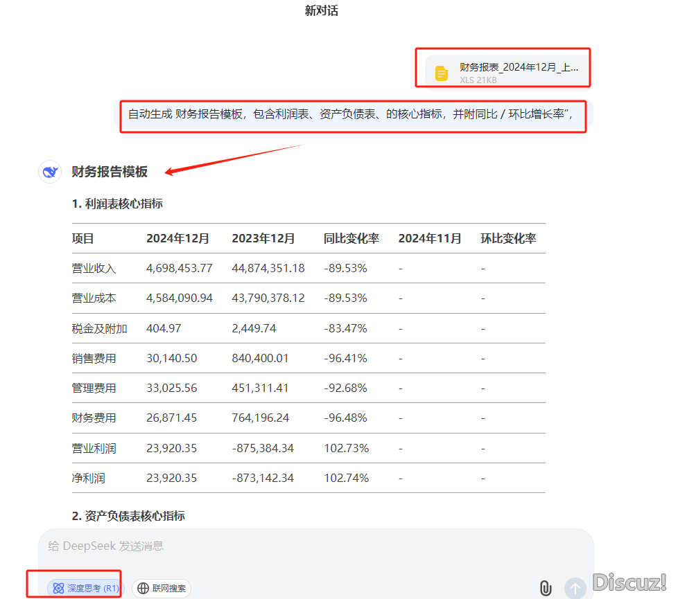
Task: Click the value 840,400.01
Action: pos(260,358)
